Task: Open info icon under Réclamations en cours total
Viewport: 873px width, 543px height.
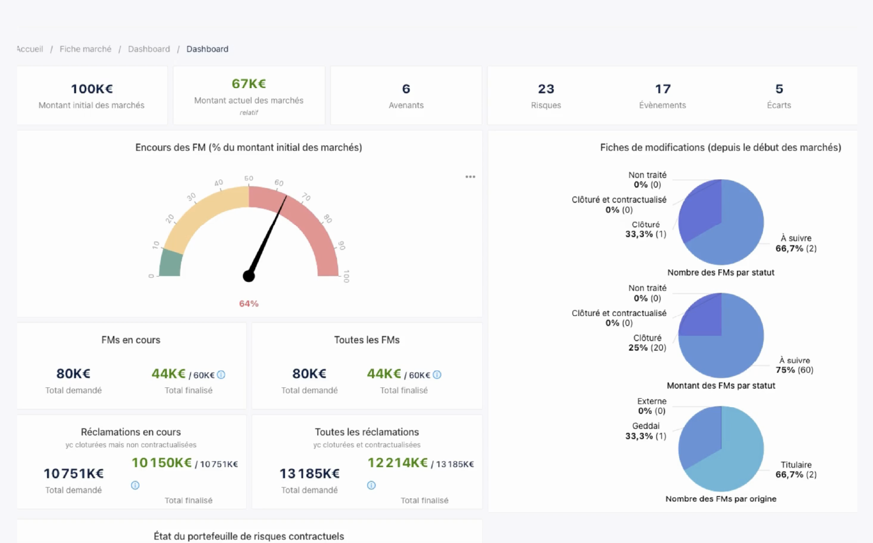Action: (x=135, y=485)
